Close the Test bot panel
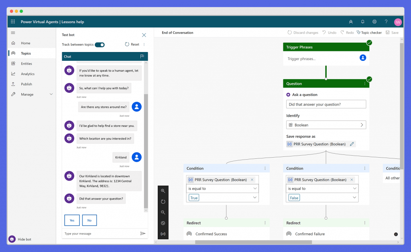This screenshot has height=252, width=411. [144, 35]
